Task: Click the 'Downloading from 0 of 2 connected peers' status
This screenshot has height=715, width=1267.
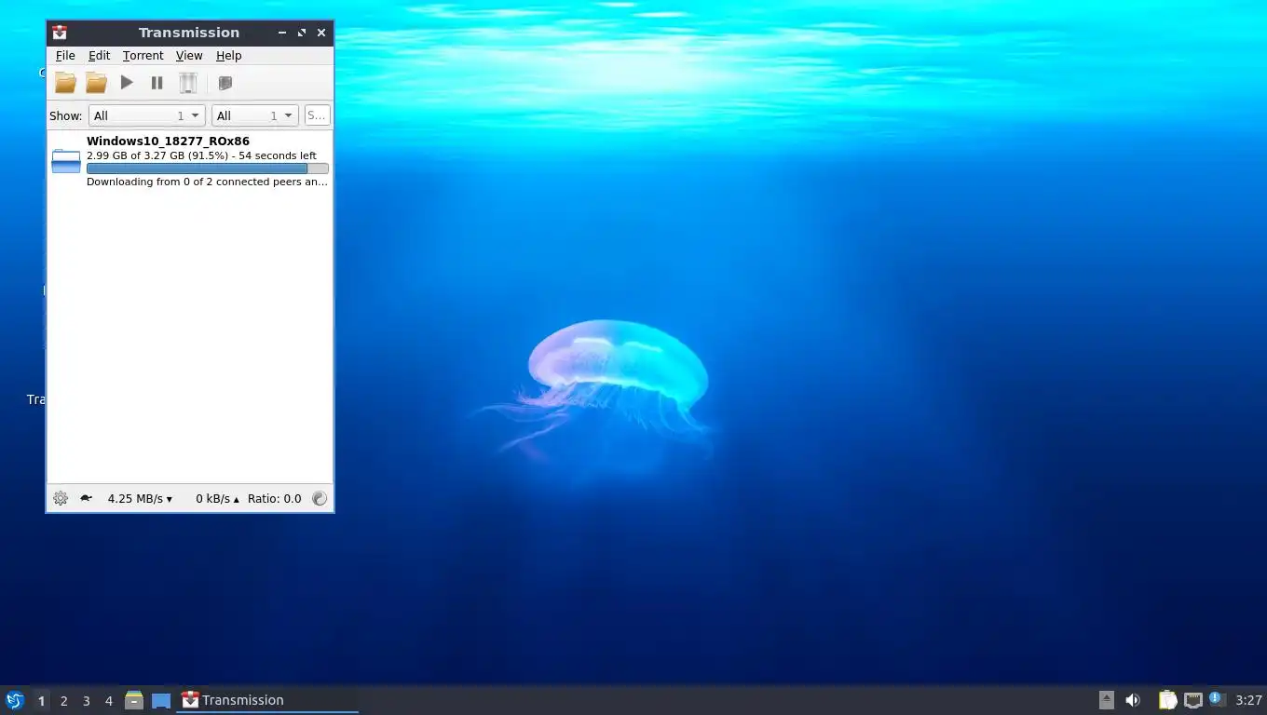Action: (x=207, y=182)
